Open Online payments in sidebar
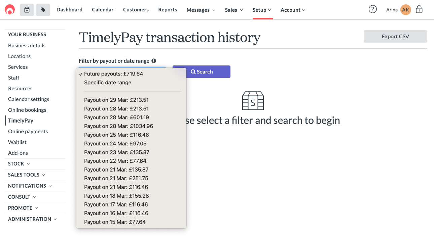Image resolution: width=434 pixels, height=240 pixels. click(x=28, y=131)
